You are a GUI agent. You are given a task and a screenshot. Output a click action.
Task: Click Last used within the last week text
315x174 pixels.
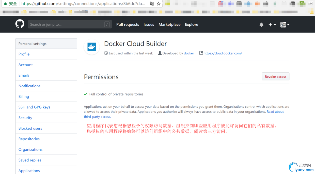click(131, 53)
